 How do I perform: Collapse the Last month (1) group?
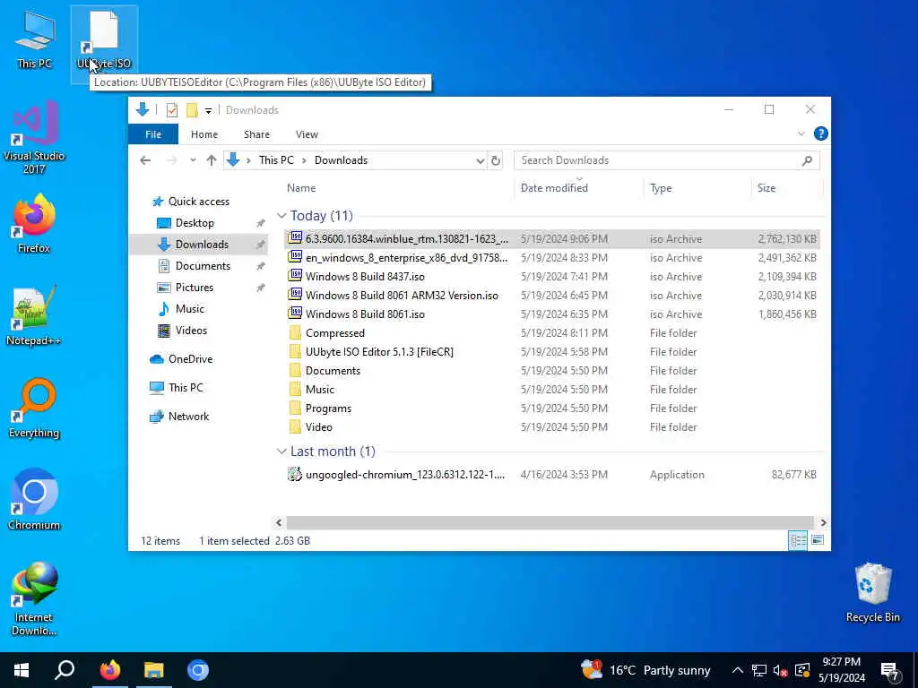[281, 451]
